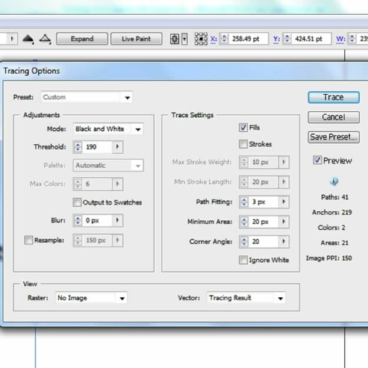
Task: Click the Blur value stepper arrows
Action: pos(78,221)
